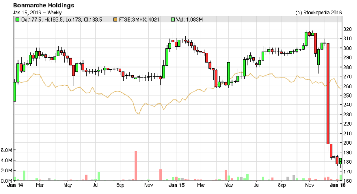Click the 'FTSE:SMXX: 4021' legend text
Screen dimensions: 357x194
tap(139, 20)
